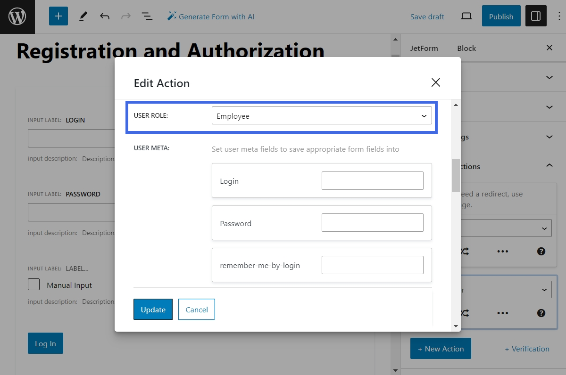566x375 pixels.
Task: Click the Update button
Action: (x=153, y=310)
